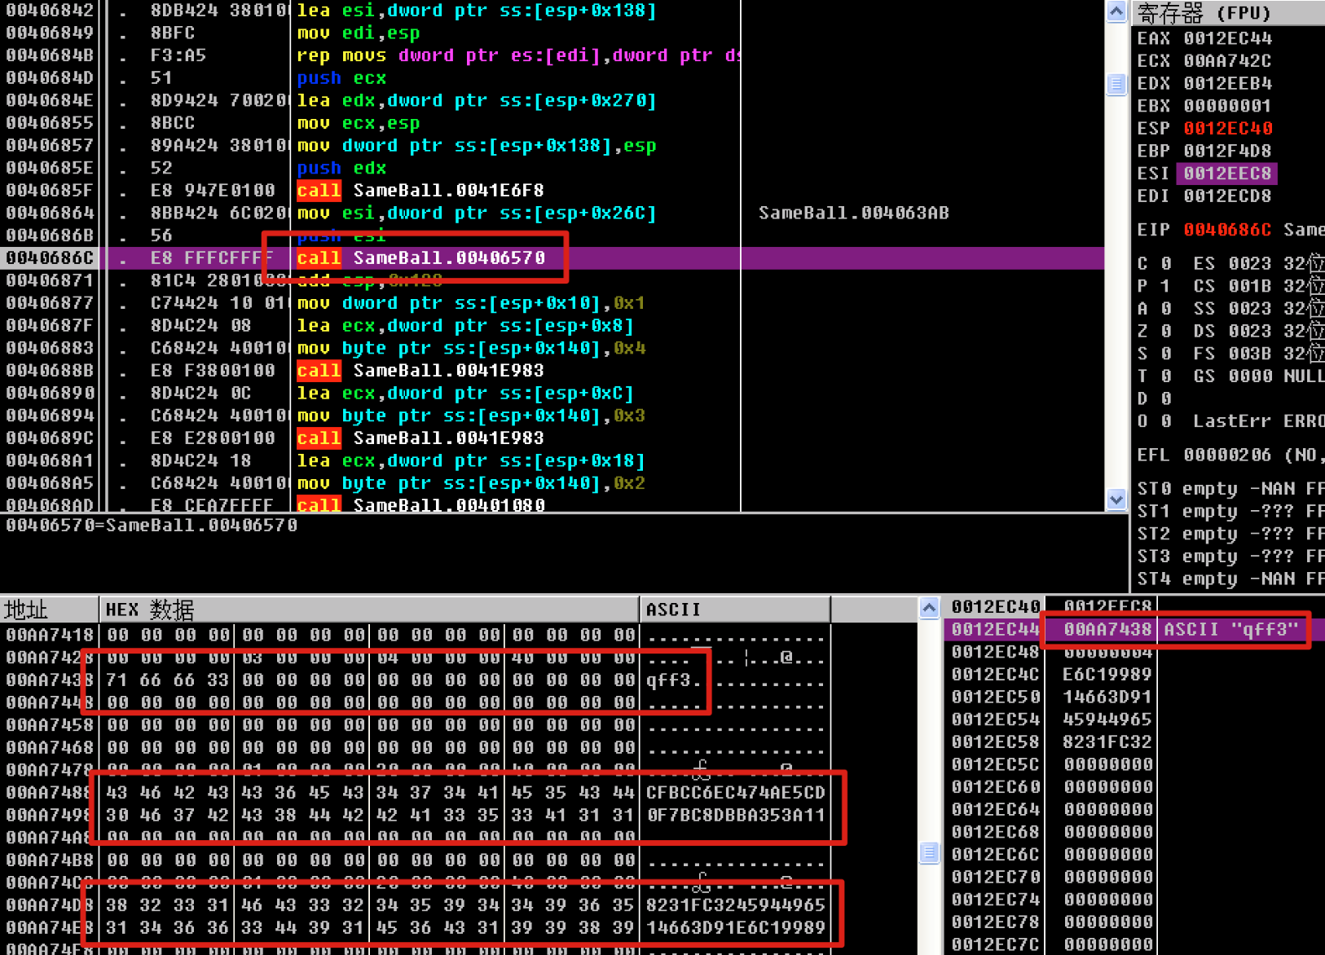Select the highlighted call SameBall.00406570 instruction
This screenshot has width=1325, height=955.
[448, 258]
